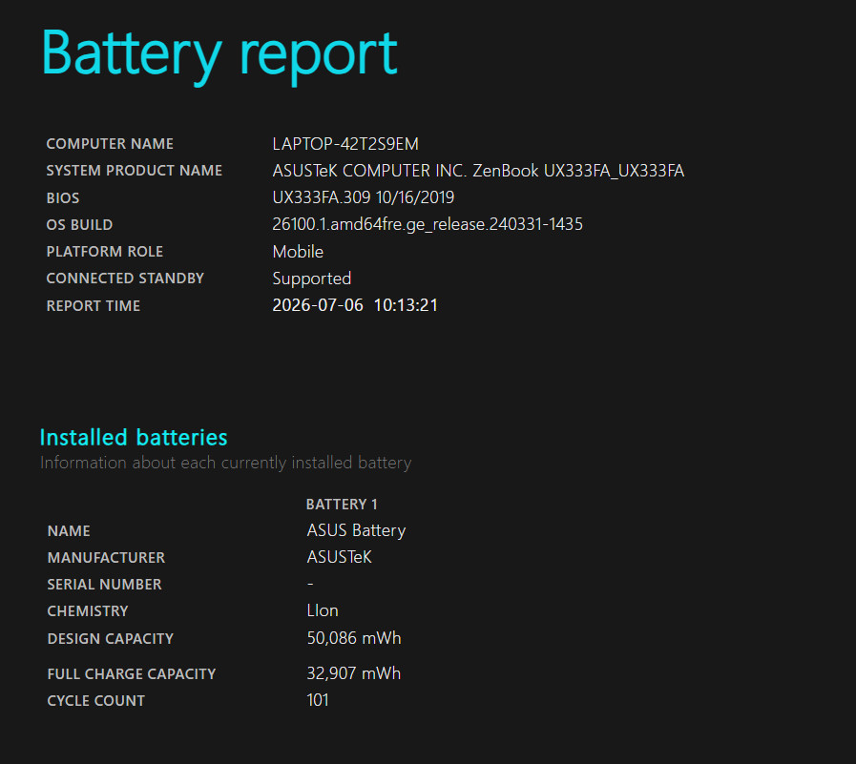This screenshot has width=856, height=764.
Task: Select the 'COMPUTER NAME' label
Action: tap(110, 144)
